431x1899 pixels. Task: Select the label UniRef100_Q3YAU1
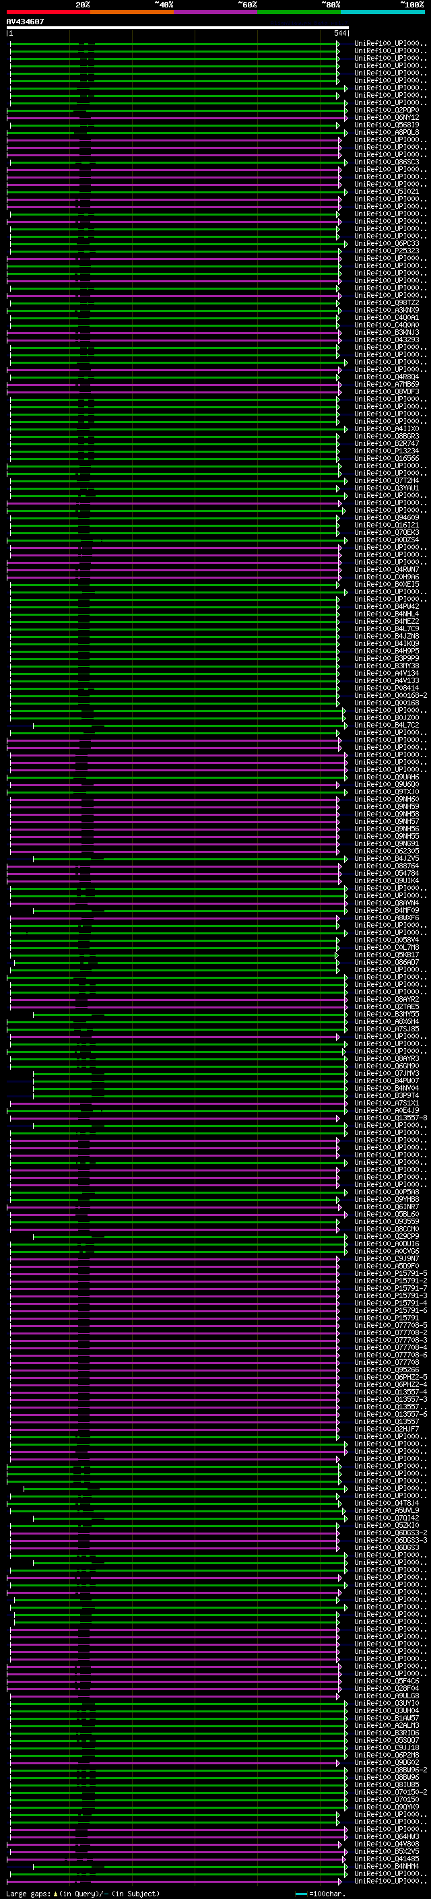pyautogui.click(x=387, y=488)
